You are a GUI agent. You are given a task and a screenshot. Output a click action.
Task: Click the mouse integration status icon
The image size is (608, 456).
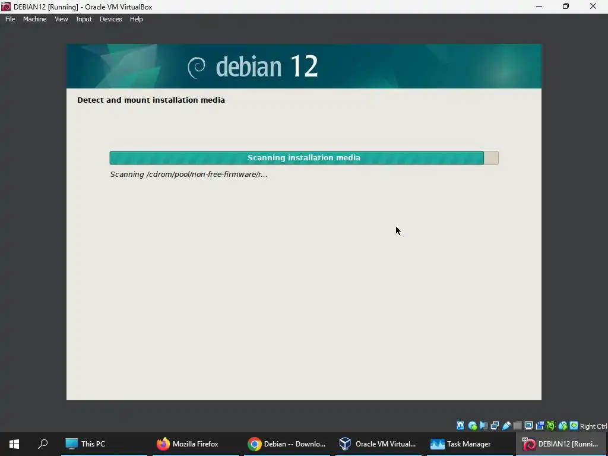pyautogui.click(x=563, y=426)
